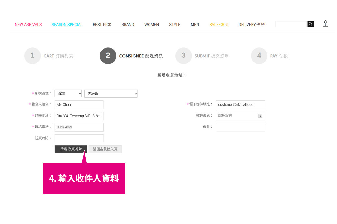Expand the 香港 region dropdown
The image size is (337, 224).
coord(68,93)
